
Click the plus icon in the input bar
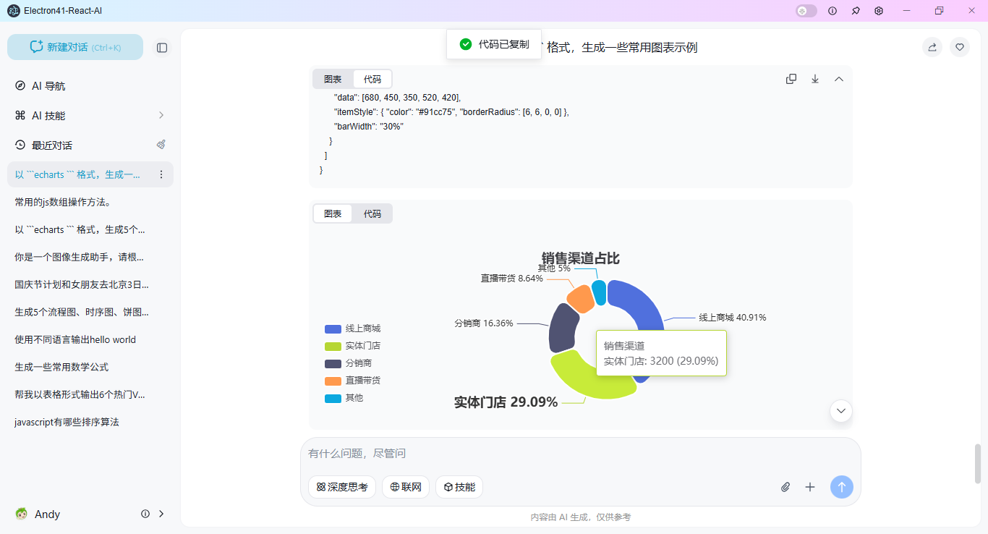click(x=810, y=487)
